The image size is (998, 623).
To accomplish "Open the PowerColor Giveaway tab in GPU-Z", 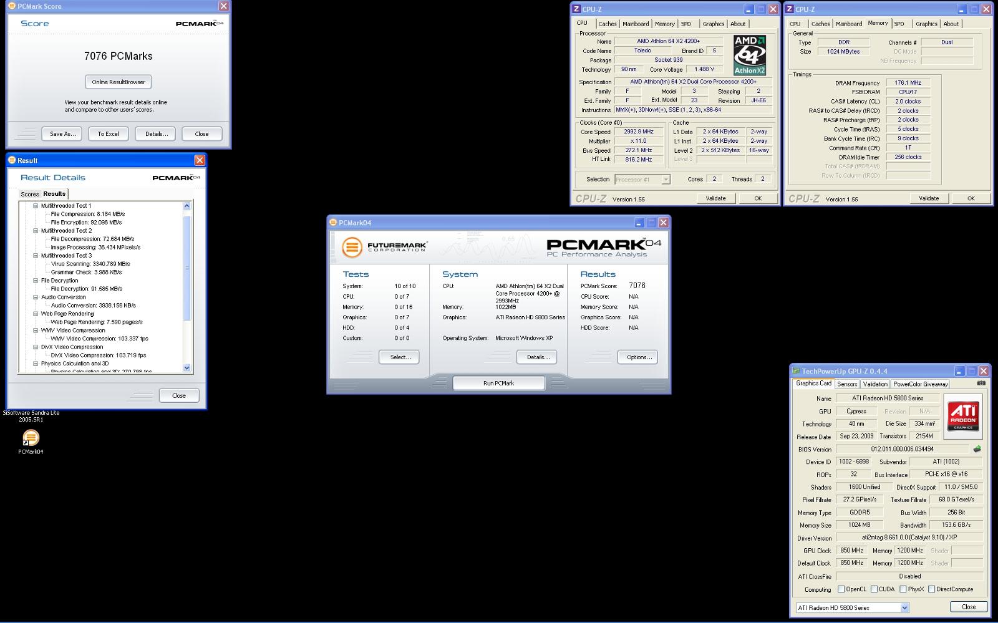I will tap(921, 384).
